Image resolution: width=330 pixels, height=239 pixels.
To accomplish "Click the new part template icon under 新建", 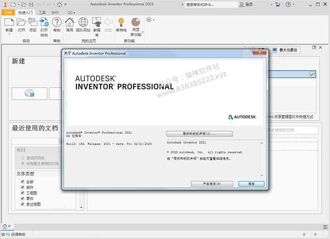I will 30,94.
